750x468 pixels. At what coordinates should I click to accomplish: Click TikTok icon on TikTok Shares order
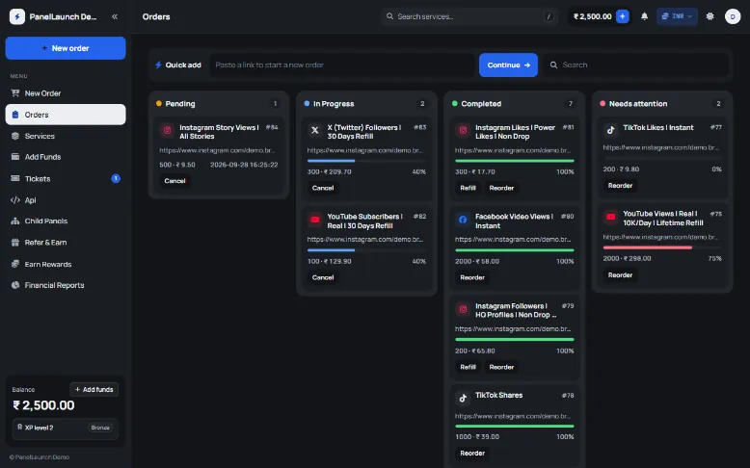click(463, 398)
